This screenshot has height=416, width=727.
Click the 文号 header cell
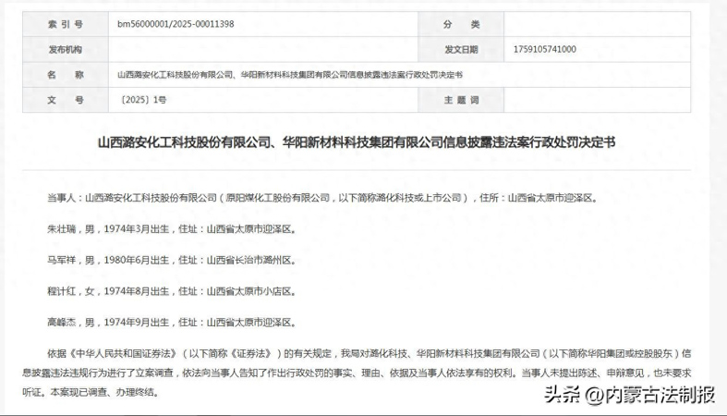coord(66,100)
